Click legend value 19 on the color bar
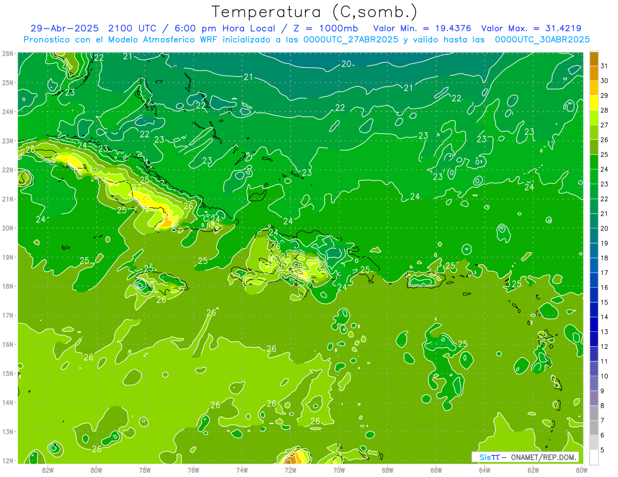The width and height of the screenshot is (618, 477). coord(605,243)
